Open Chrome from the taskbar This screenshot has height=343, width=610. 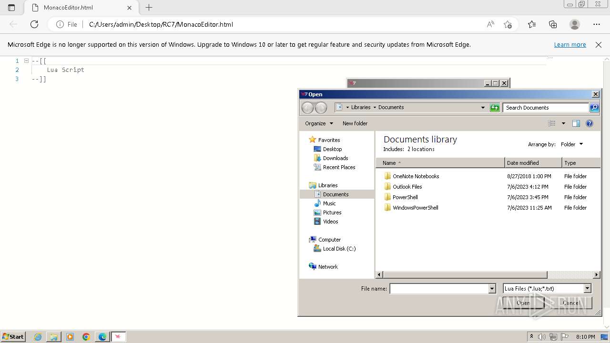pos(86,337)
